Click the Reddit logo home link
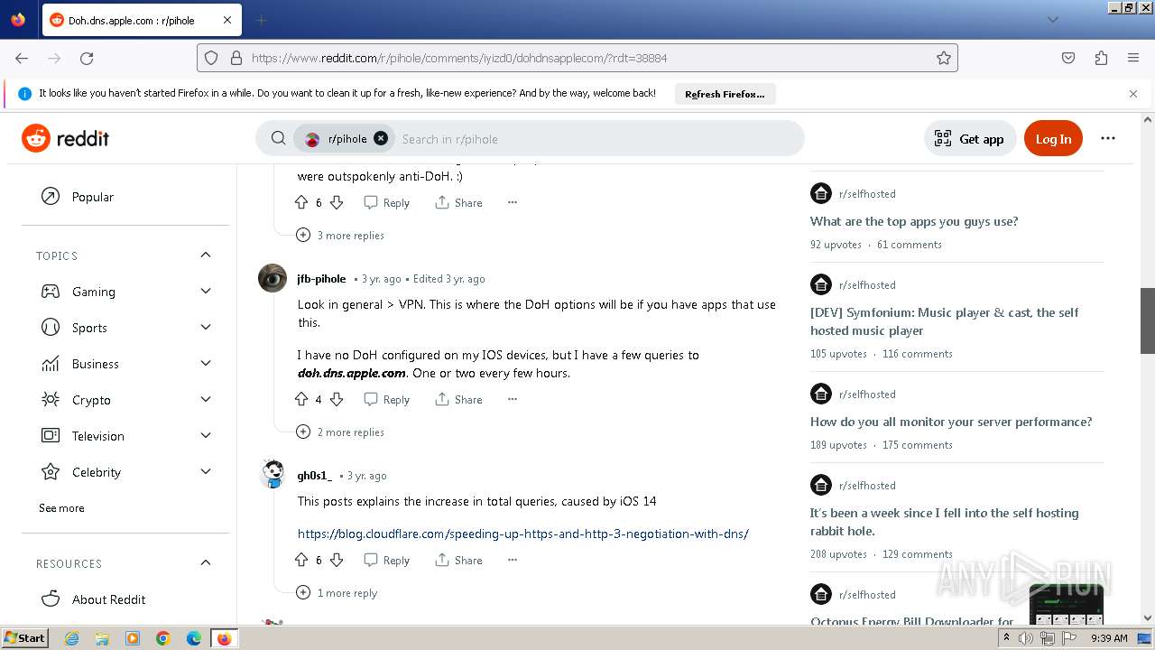The image size is (1155, 650). point(65,138)
